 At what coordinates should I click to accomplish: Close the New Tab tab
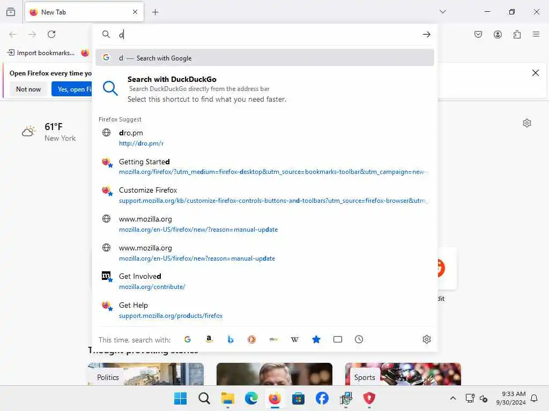click(135, 12)
